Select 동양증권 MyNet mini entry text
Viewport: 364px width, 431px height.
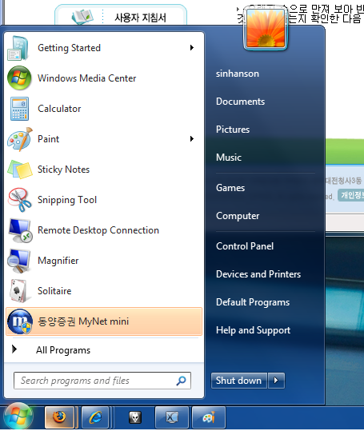tap(83, 321)
